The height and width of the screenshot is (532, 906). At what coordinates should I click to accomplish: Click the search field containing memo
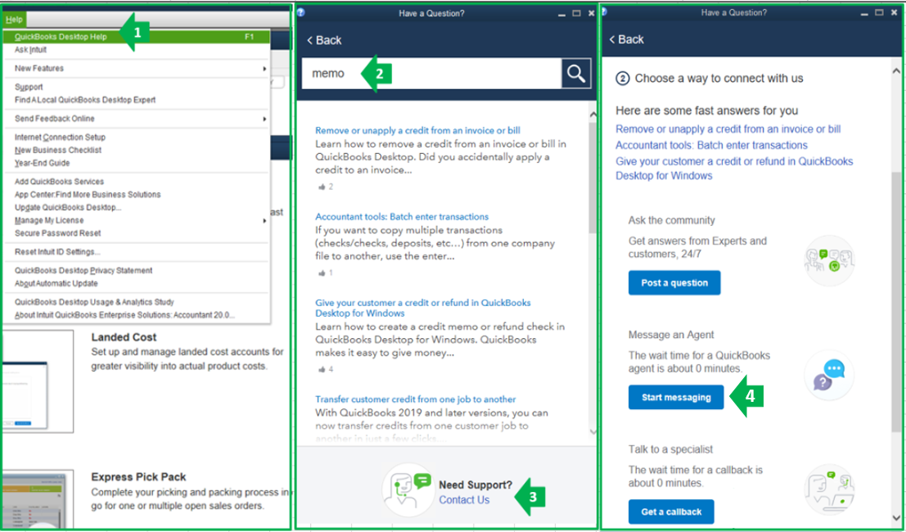431,74
